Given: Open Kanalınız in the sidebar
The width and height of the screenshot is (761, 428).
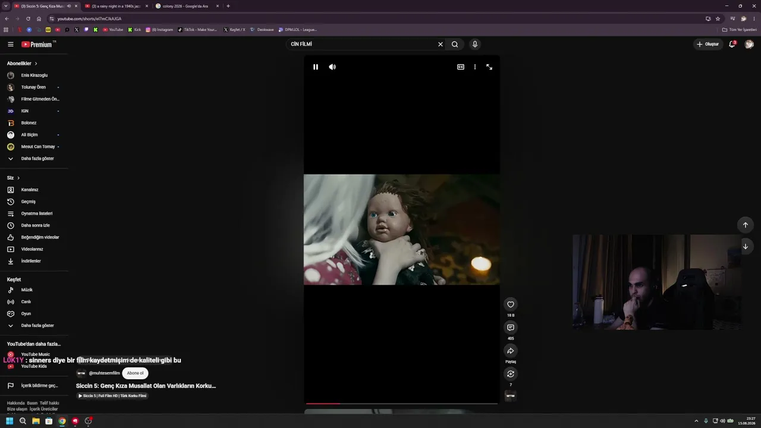Looking at the screenshot, I should click(34, 190).
